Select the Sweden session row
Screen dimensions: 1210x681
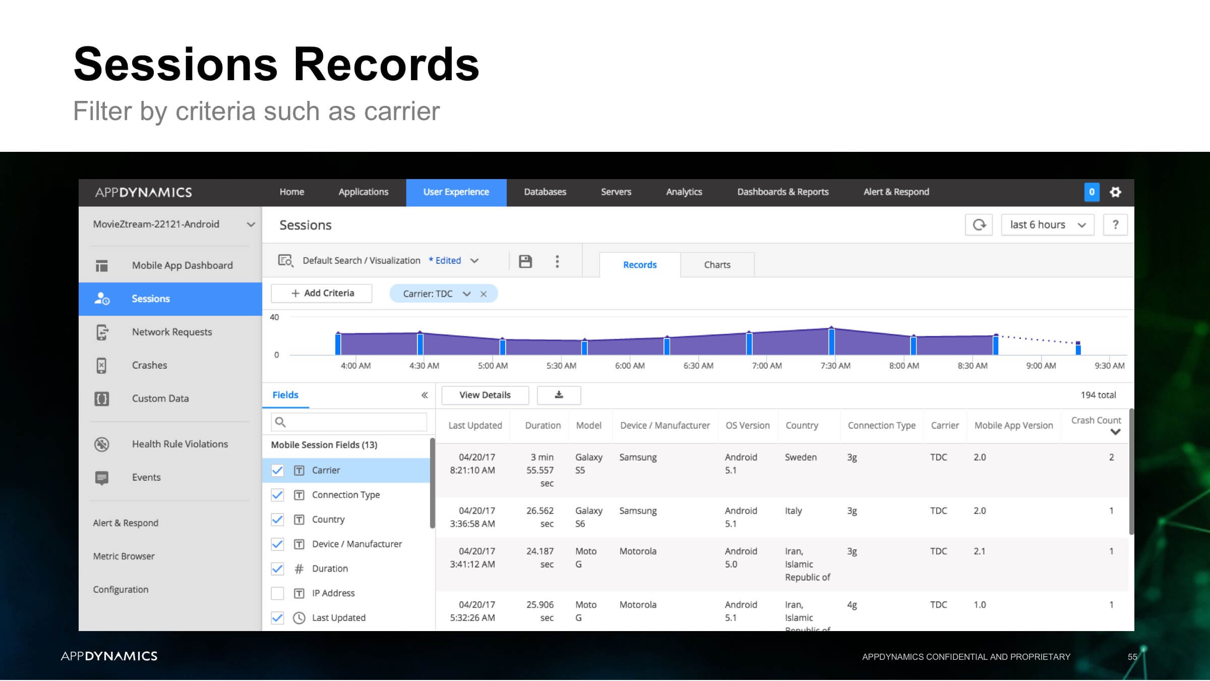click(x=782, y=471)
